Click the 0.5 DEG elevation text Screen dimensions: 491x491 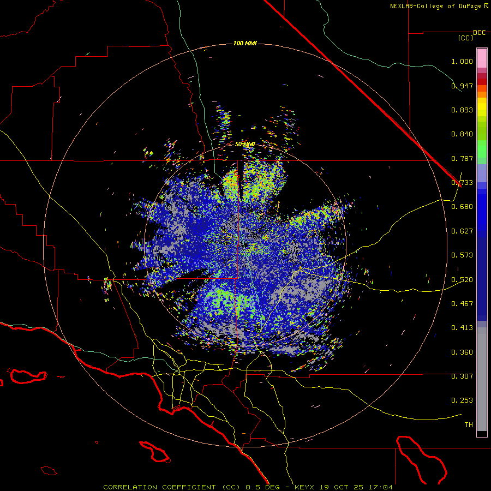(263, 487)
